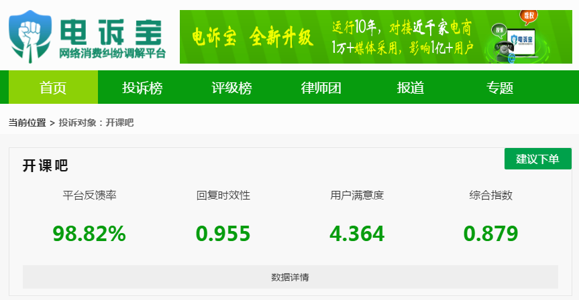This screenshot has height=300, width=579.
Task: Click the 电诉宝 shield fist logo
Action: tap(30, 36)
